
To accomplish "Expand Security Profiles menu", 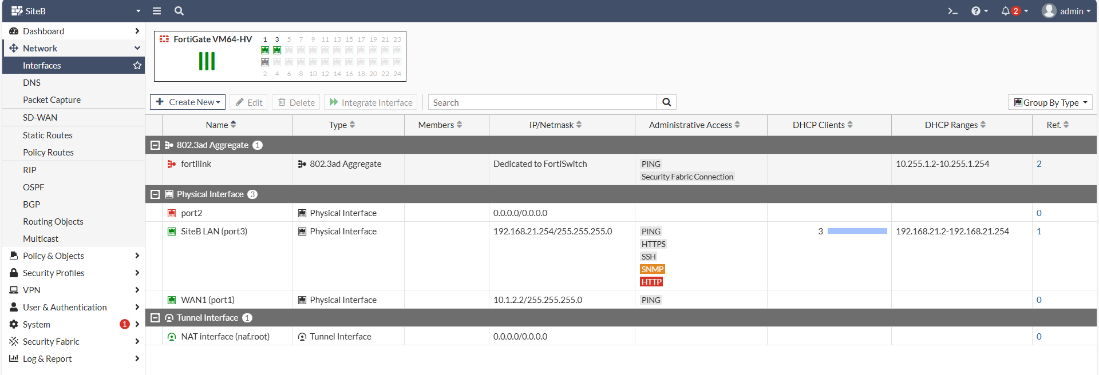I will [x=74, y=273].
